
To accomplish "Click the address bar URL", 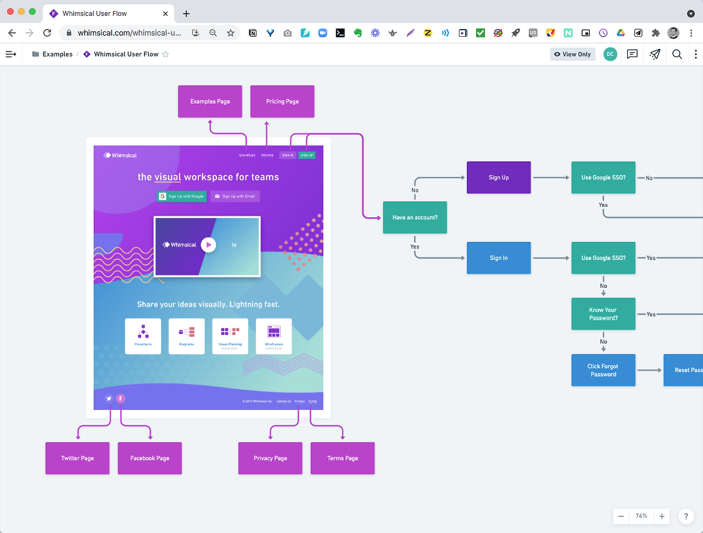I will pos(129,33).
